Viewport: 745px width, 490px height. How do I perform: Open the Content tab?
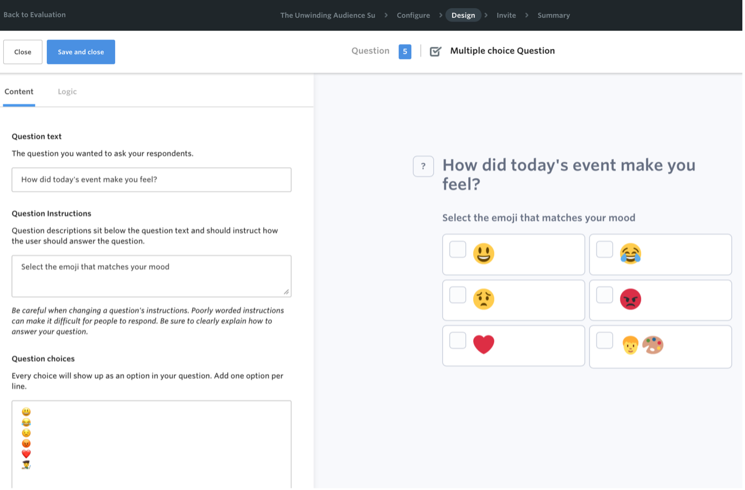pyautogui.click(x=19, y=92)
